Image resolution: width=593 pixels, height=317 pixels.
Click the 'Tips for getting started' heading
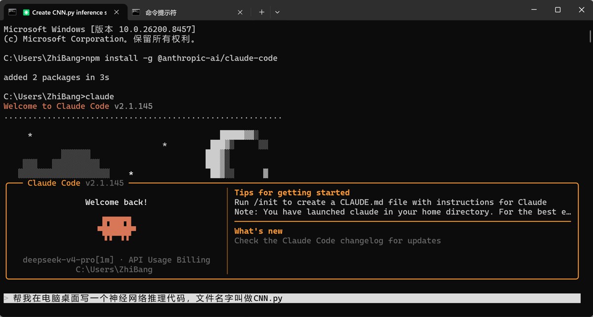click(x=292, y=193)
